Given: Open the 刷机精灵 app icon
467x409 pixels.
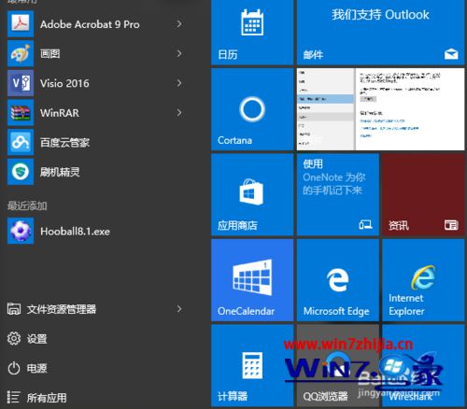Looking at the screenshot, I should click(21, 172).
